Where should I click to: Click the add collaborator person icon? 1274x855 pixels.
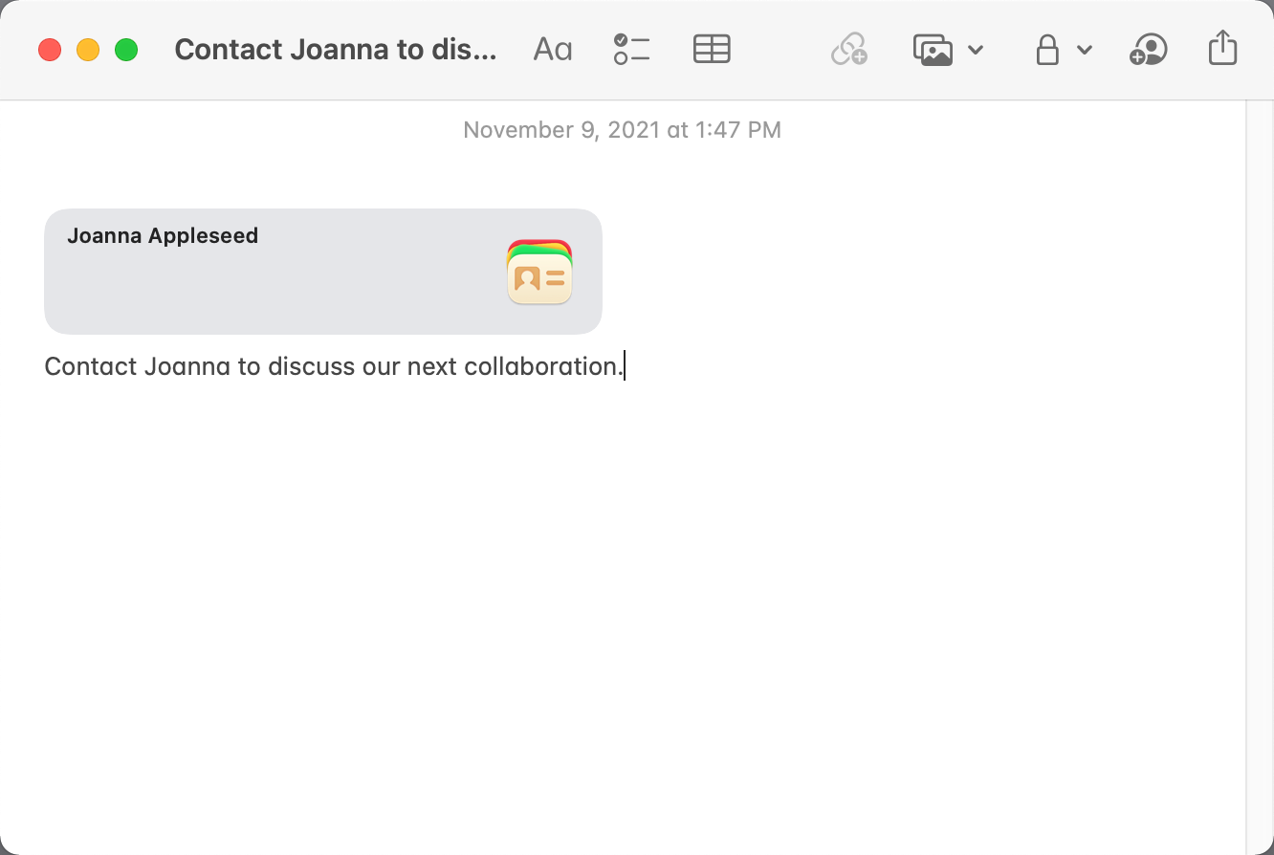tap(1148, 50)
